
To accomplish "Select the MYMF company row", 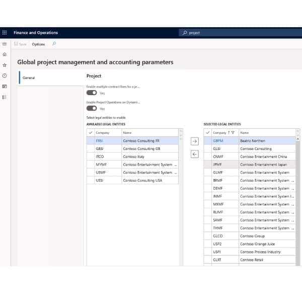I will [132, 165].
